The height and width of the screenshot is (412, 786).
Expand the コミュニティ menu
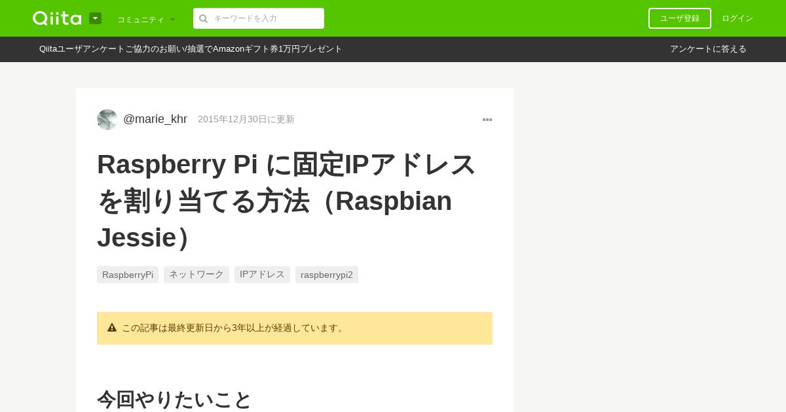[146, 19]
